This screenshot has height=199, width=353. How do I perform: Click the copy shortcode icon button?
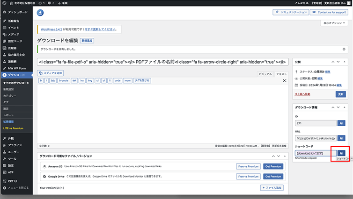[x=341, y=153]
